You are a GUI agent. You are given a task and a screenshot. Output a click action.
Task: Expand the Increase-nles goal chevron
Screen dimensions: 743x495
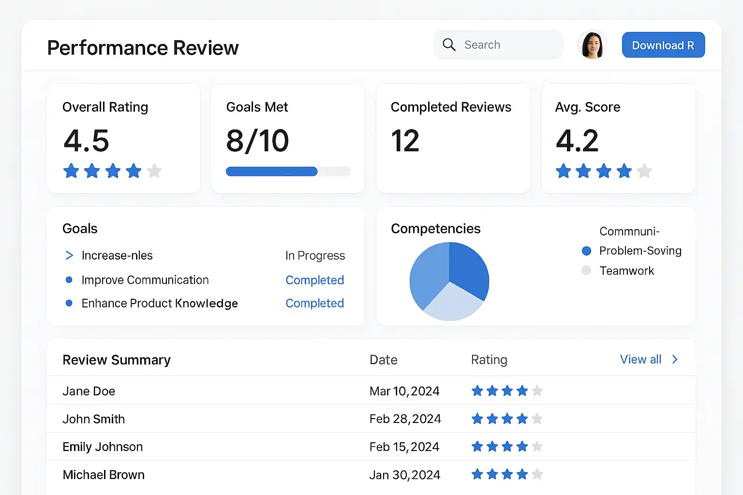tap(69, 255)
